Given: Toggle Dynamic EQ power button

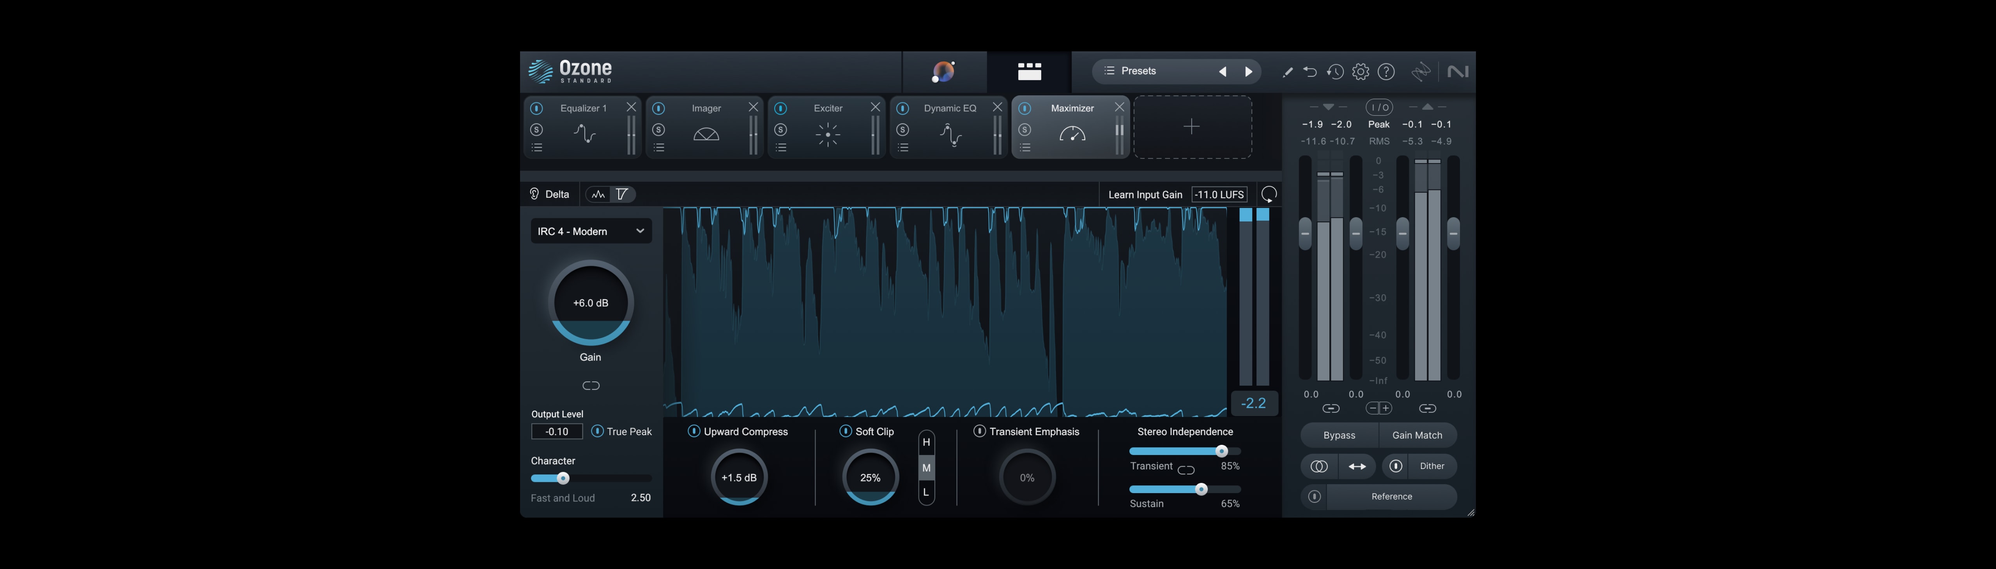Looking at the screenshot, I should pyautogui.click(x=903, y=108).
